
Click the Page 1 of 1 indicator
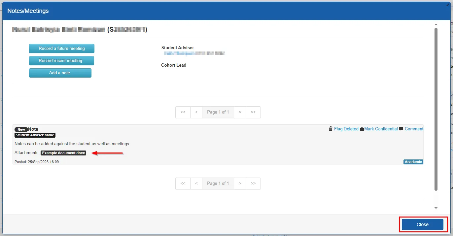218,112
